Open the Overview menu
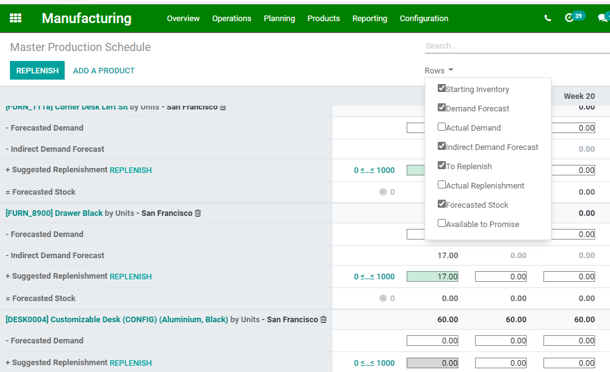This screenshot has width=610, height=372. coord(183,18)
